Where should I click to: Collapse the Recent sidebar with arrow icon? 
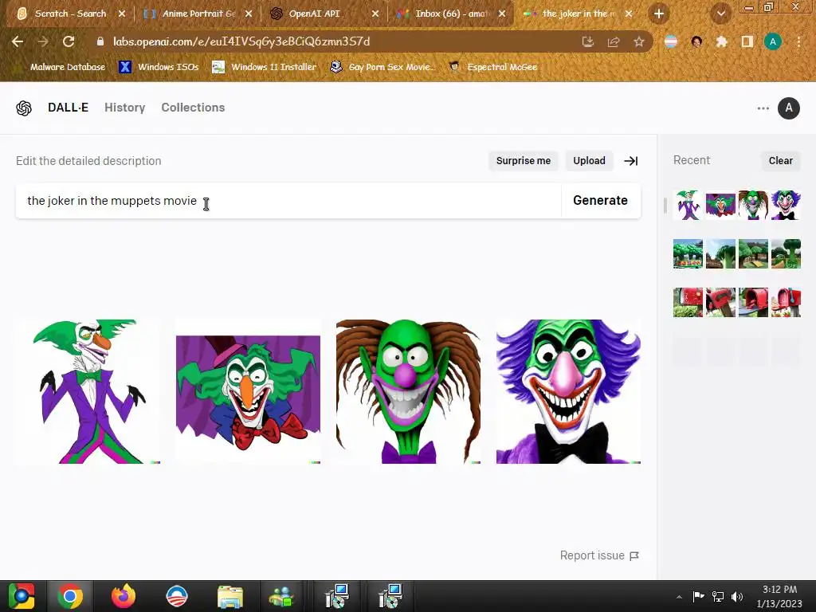[x=631, y=161]
